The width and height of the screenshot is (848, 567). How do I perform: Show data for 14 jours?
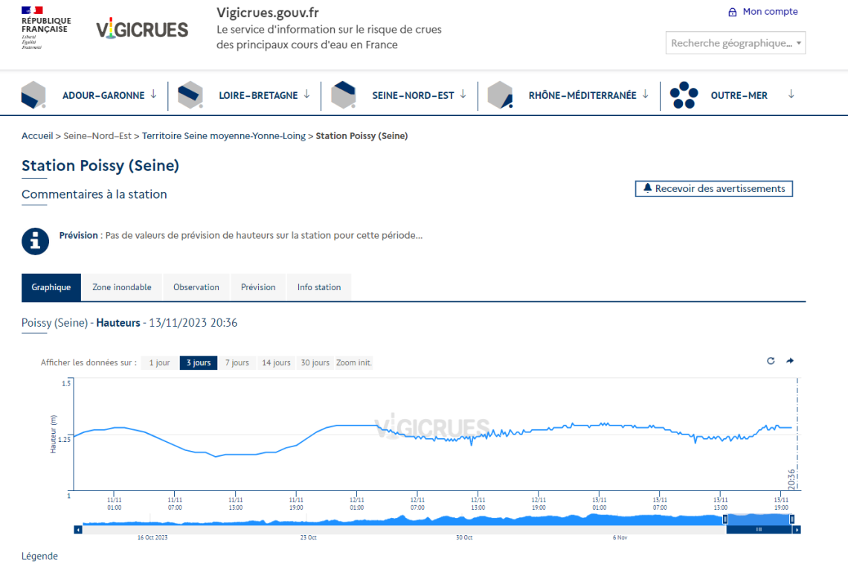pyautogui.click(x=276, y=362)
